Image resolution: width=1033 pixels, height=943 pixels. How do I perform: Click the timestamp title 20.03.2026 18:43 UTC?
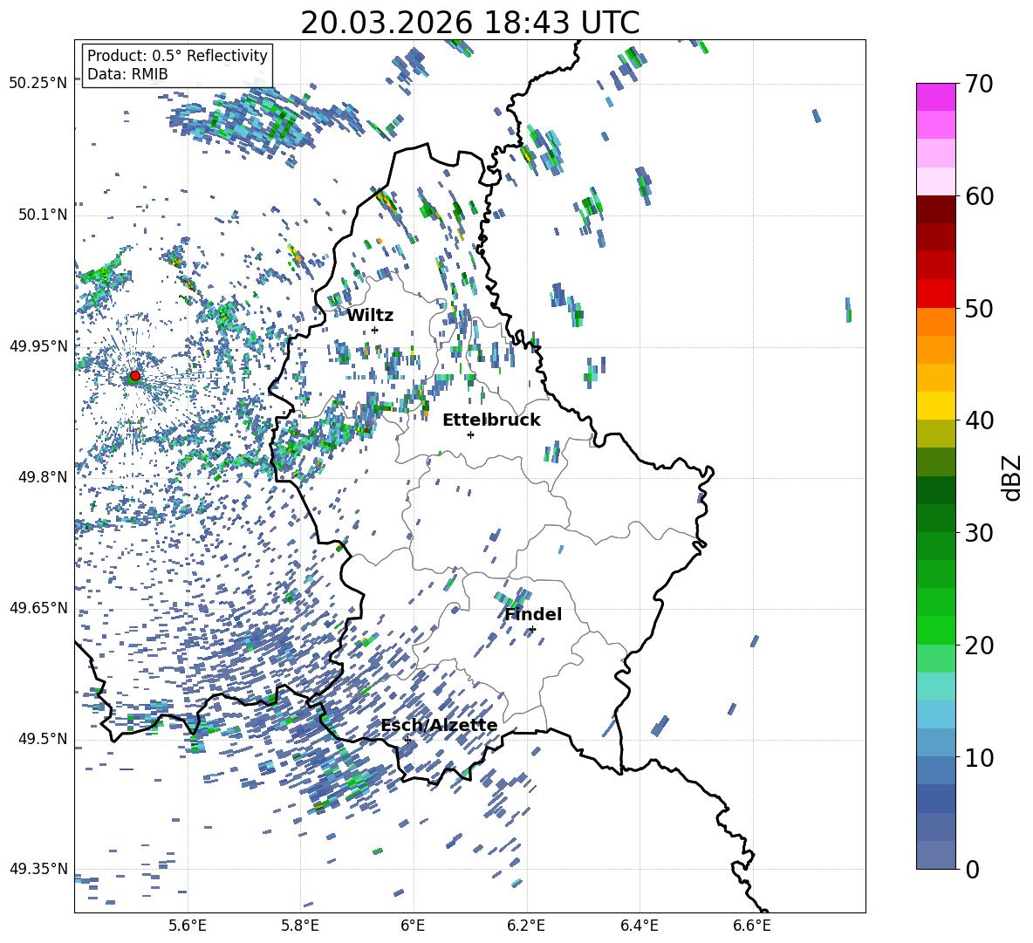(x=469, y=23)
